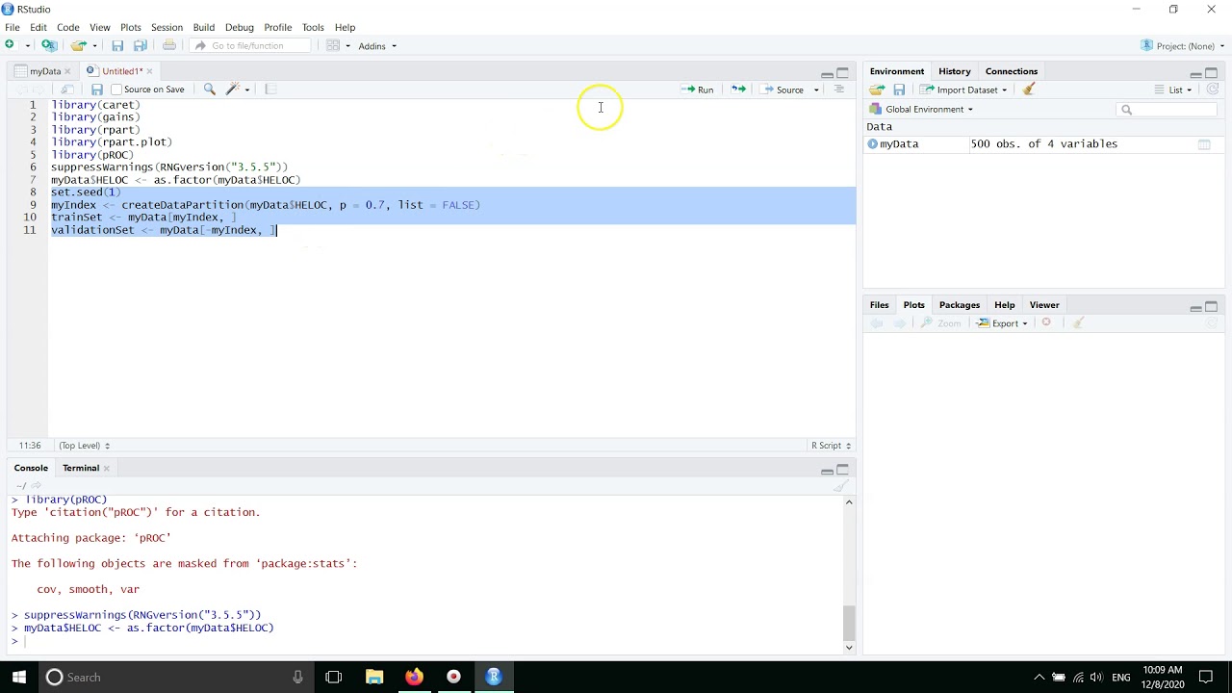
Task: Click the console vertical scrollbar thumb
Action: [848, 623]
